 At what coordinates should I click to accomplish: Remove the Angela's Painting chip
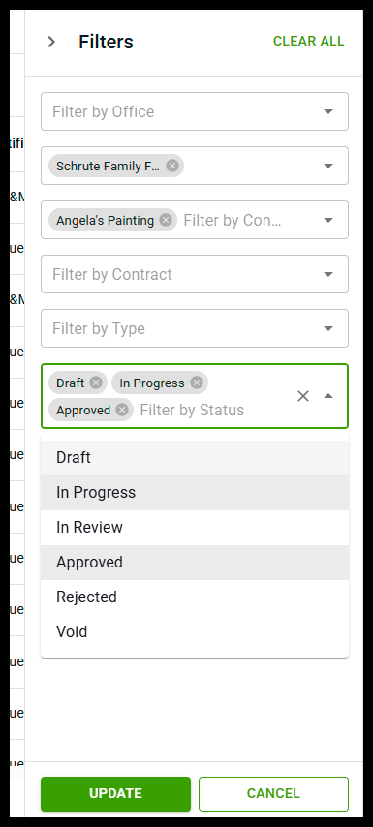[166, 220]
